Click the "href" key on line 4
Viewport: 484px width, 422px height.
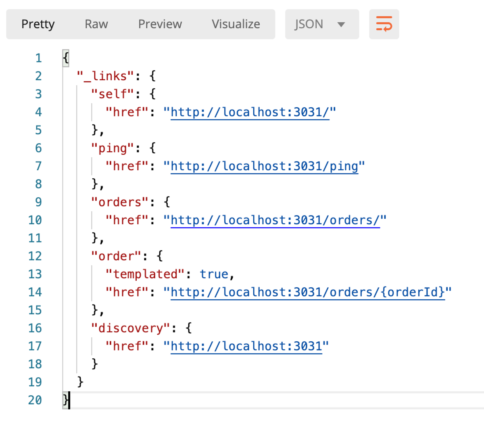[127, 112]
